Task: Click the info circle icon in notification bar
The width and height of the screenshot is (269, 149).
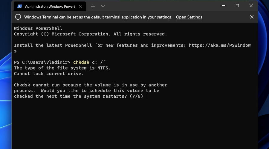Action: [18, 17]
